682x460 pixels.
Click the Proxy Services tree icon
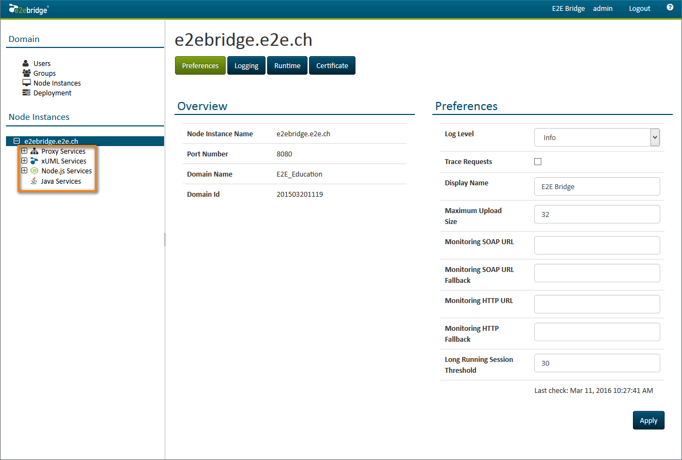[35, 152]
